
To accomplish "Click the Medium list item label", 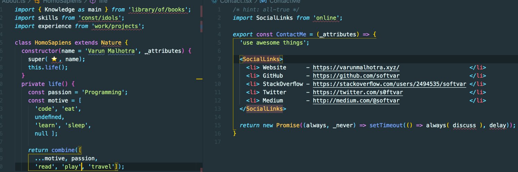I will (x=273, y=100).
